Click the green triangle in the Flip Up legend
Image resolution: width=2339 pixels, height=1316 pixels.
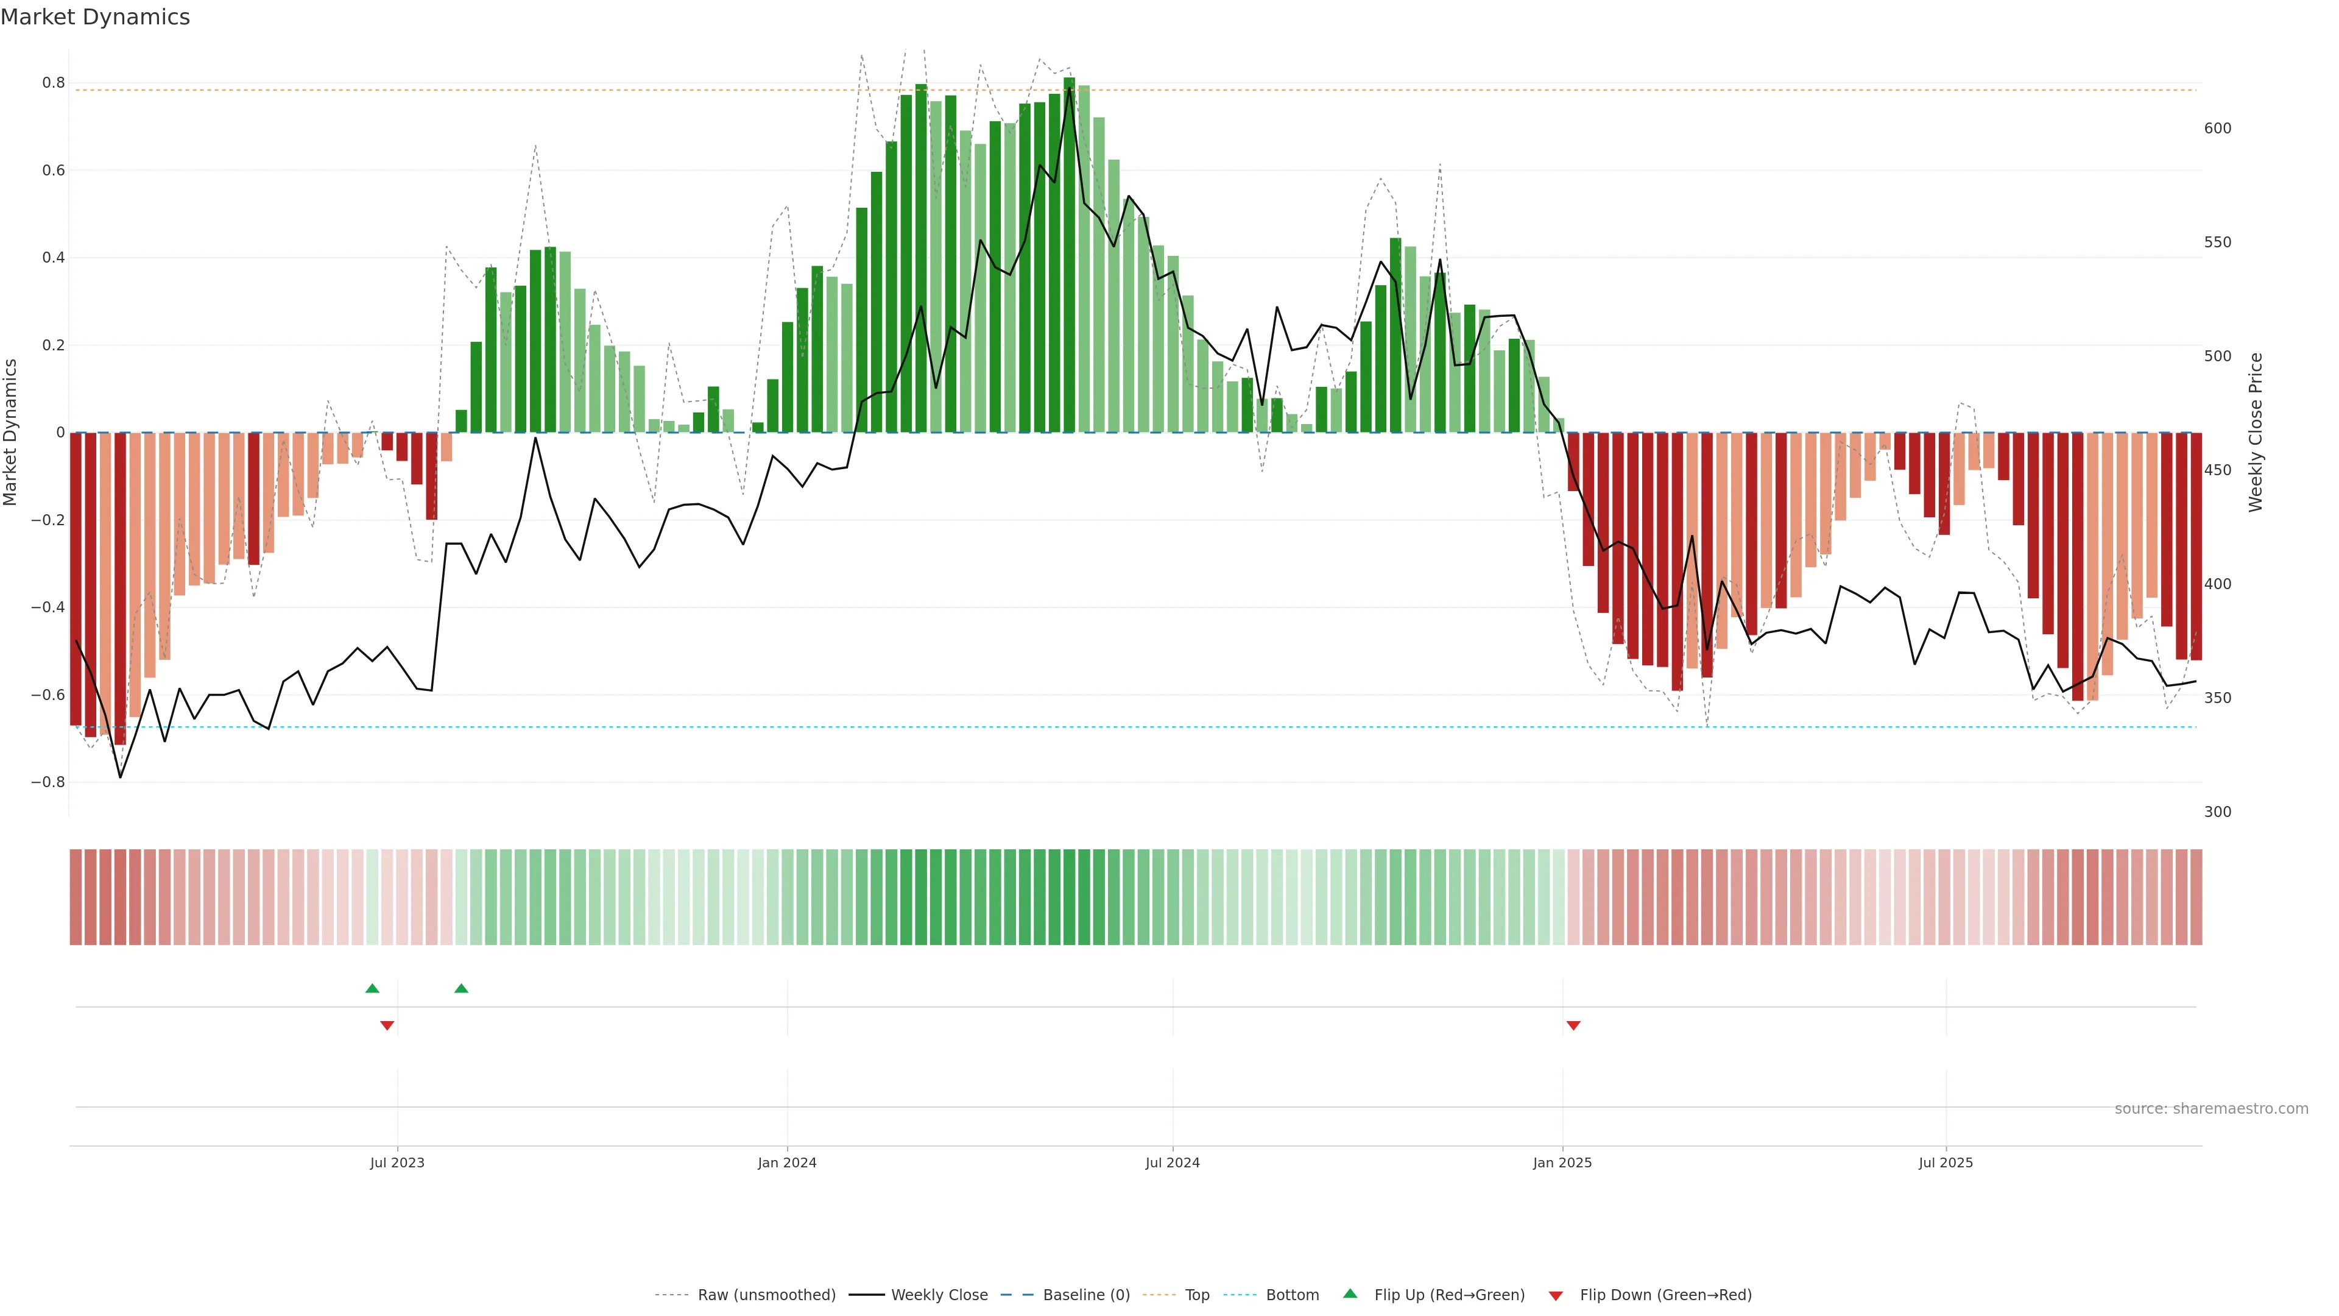point(1350,1294)
